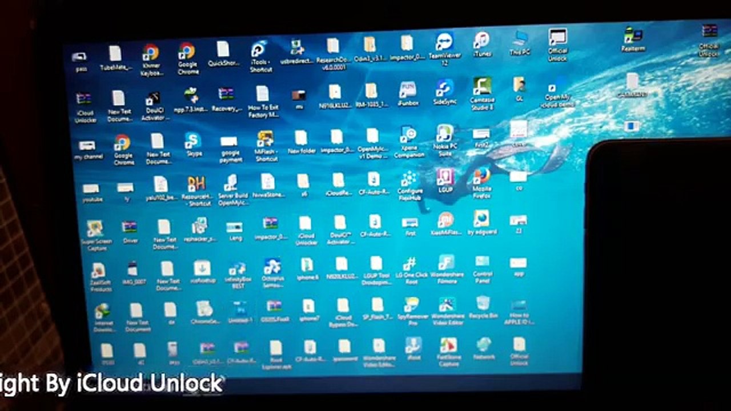Open the Internet Download shortcut
731x411 pixels.
tap(103, 318)
